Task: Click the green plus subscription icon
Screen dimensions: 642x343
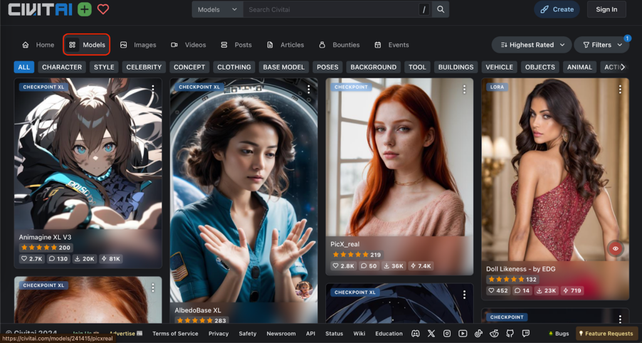Action: click(85, 9)
